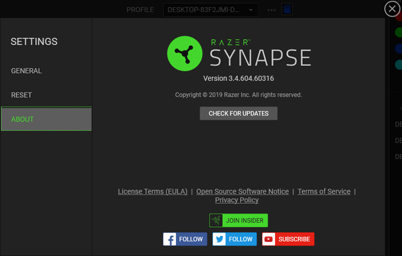Follow Razer on Twitter
This screenshot has width=402, height=256.
point(234,239)
